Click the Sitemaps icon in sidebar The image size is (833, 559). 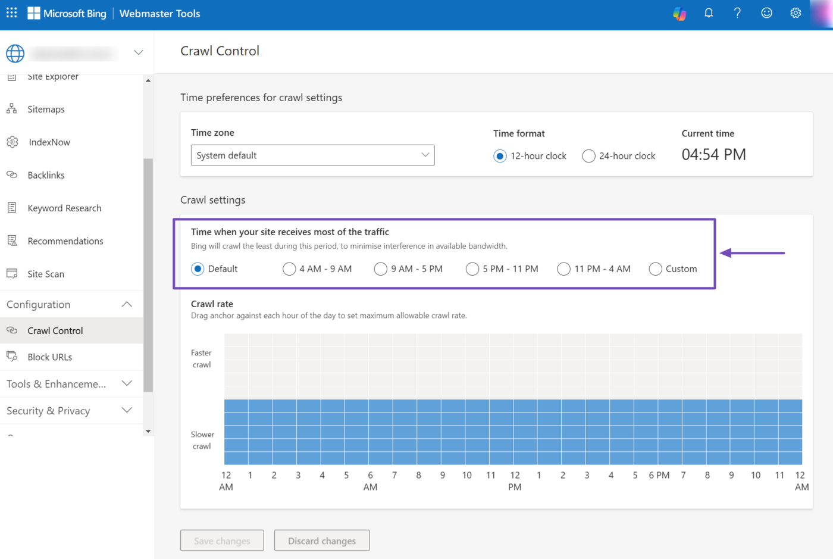12,109
